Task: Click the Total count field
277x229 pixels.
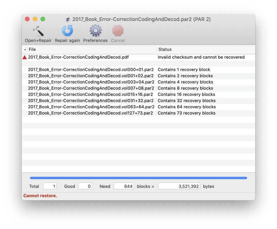Action: coord(50,186)
